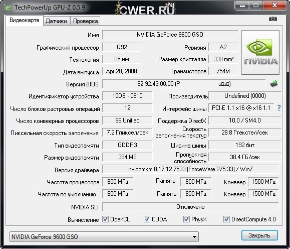Viewport: 290px width, 249px height.
Task: Open the Датчики tab
Action: pos(56,21)
